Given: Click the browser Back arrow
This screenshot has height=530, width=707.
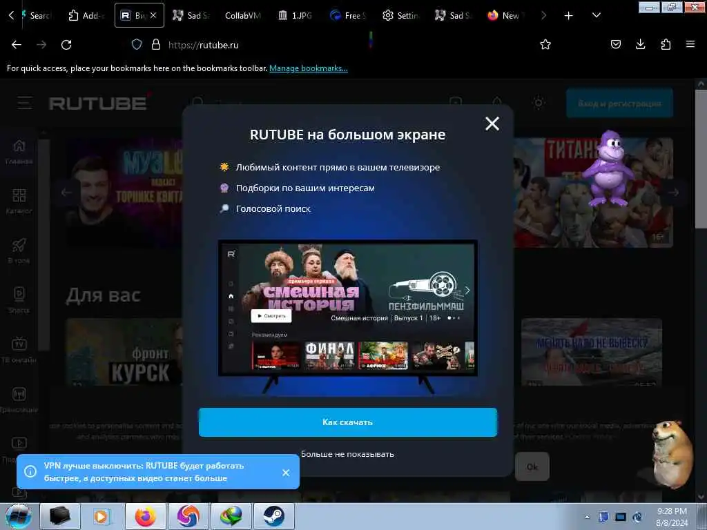Looking at the screenshot, I should pyautogui.click(x=17, y=45).
